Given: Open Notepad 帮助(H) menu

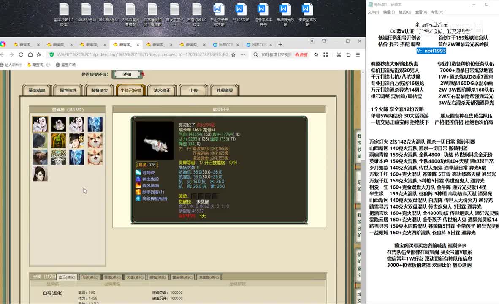Looking at the screenshot, I should 437,12.
